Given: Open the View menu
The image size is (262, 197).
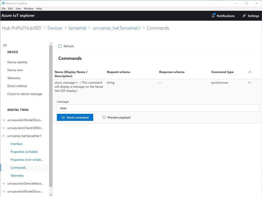Looking at the screenshot, I should pos(18,8).
